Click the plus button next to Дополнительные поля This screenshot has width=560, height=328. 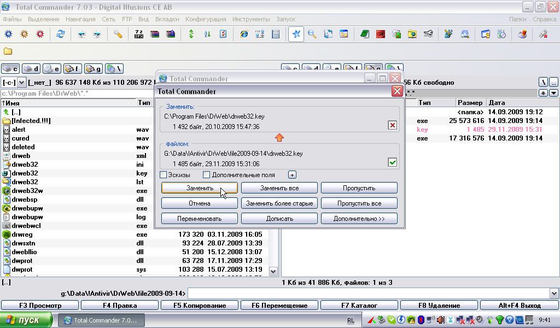click(x=292, y=175)
